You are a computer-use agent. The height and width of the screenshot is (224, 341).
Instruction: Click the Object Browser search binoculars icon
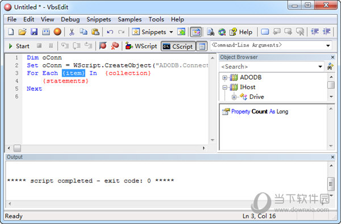pyautogui.click(x=330, y=67)
